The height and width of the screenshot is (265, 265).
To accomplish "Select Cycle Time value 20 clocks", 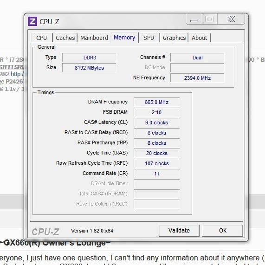I will (156, 153).
